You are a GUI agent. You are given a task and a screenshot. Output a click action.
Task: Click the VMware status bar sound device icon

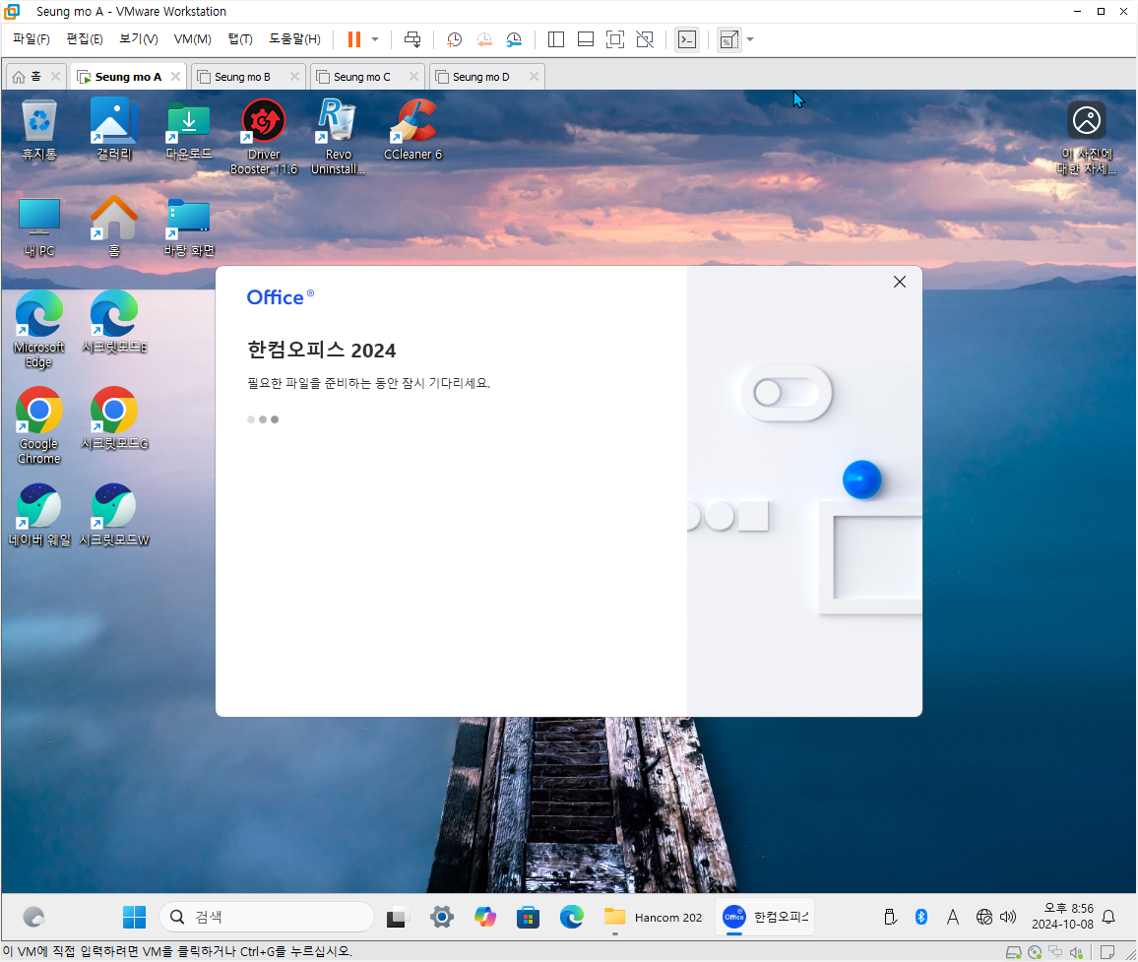pos(1076,952)
